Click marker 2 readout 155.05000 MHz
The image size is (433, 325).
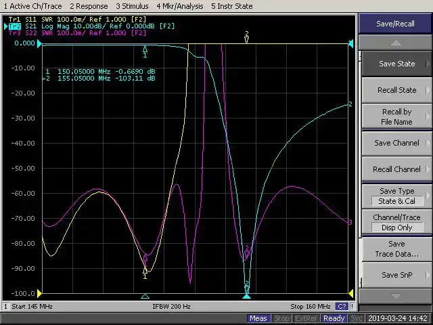coord(99,79)
